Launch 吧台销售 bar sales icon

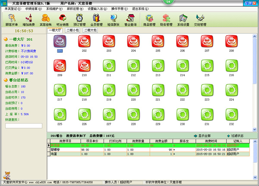(63, 19)
